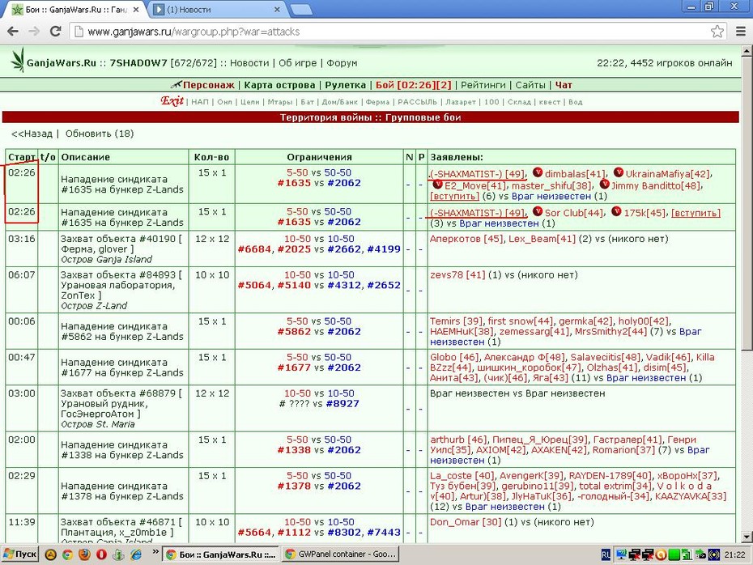Click [вступить] in the first 02:26 battle
Screen dimensions: 753x565
(454, 196)
